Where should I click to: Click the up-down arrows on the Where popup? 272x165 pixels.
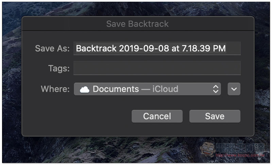tap(216, 89)
